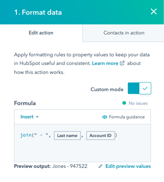
Task: Click the pencil icon beside Edit preview values
Action: pos(100,166)
